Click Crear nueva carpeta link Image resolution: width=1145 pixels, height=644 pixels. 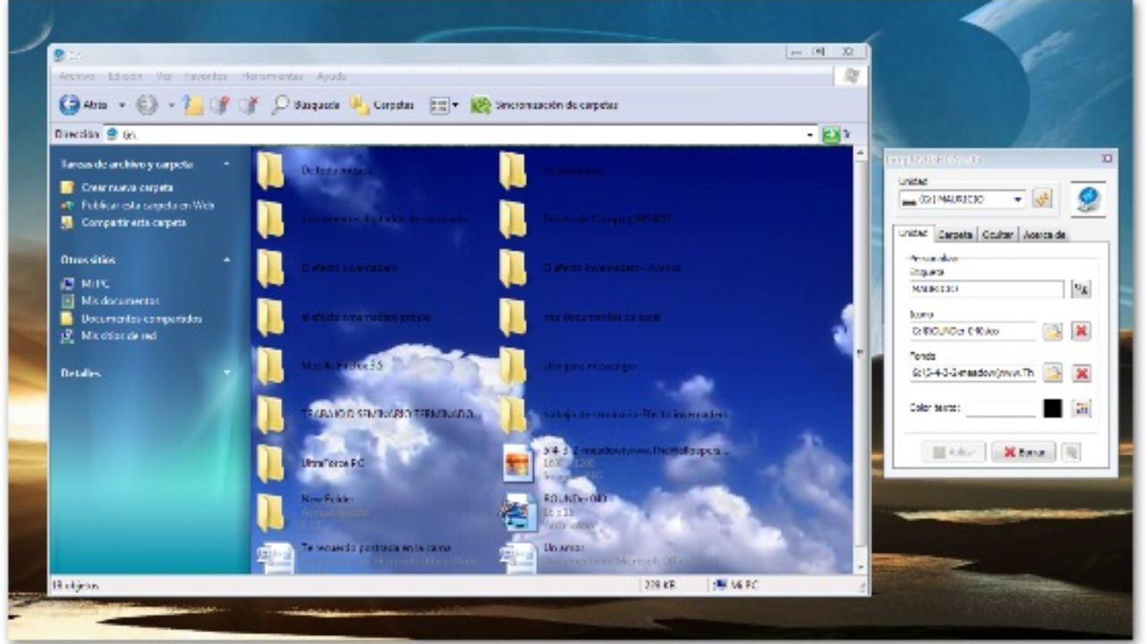(127, 188)
